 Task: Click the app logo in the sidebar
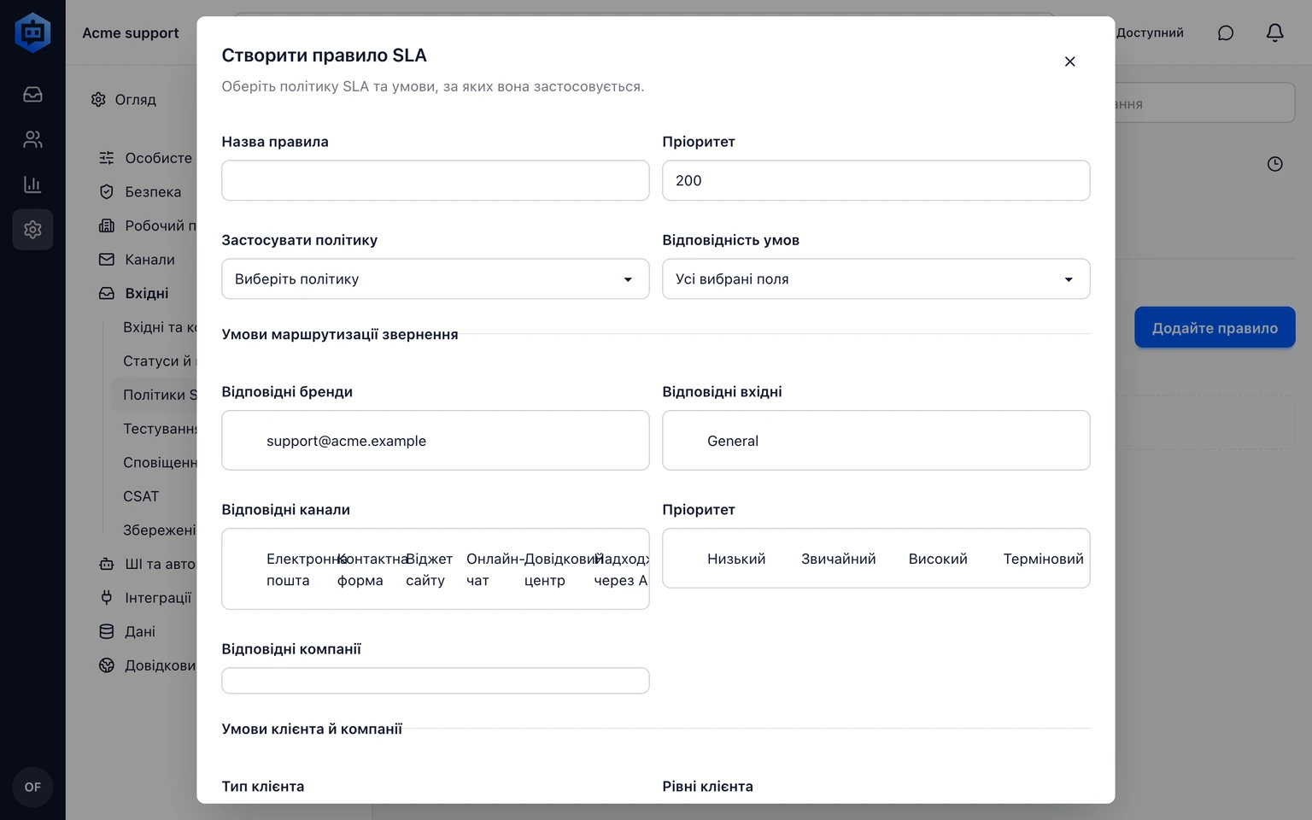32,32
